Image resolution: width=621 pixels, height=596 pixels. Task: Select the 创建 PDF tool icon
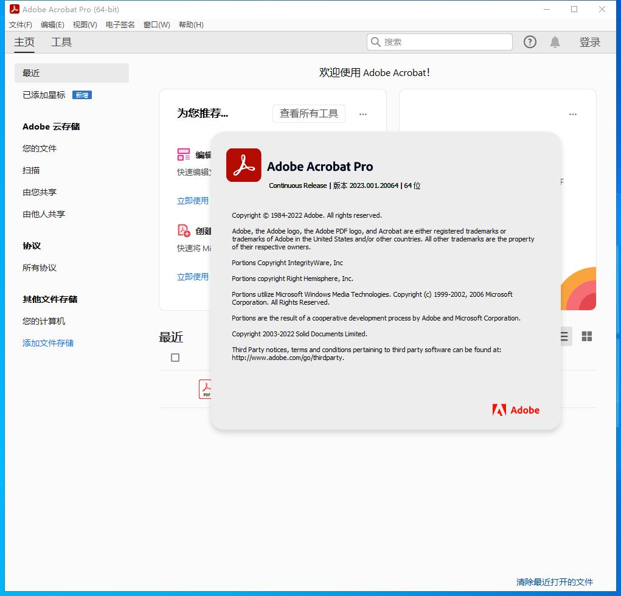pos(184,230)
